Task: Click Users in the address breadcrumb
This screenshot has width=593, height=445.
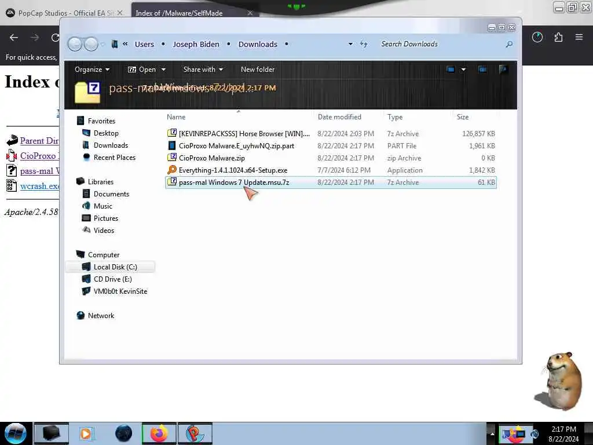Action: click(144, 44)
